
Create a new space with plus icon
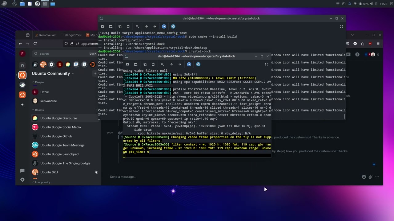(x=22, y=105)
